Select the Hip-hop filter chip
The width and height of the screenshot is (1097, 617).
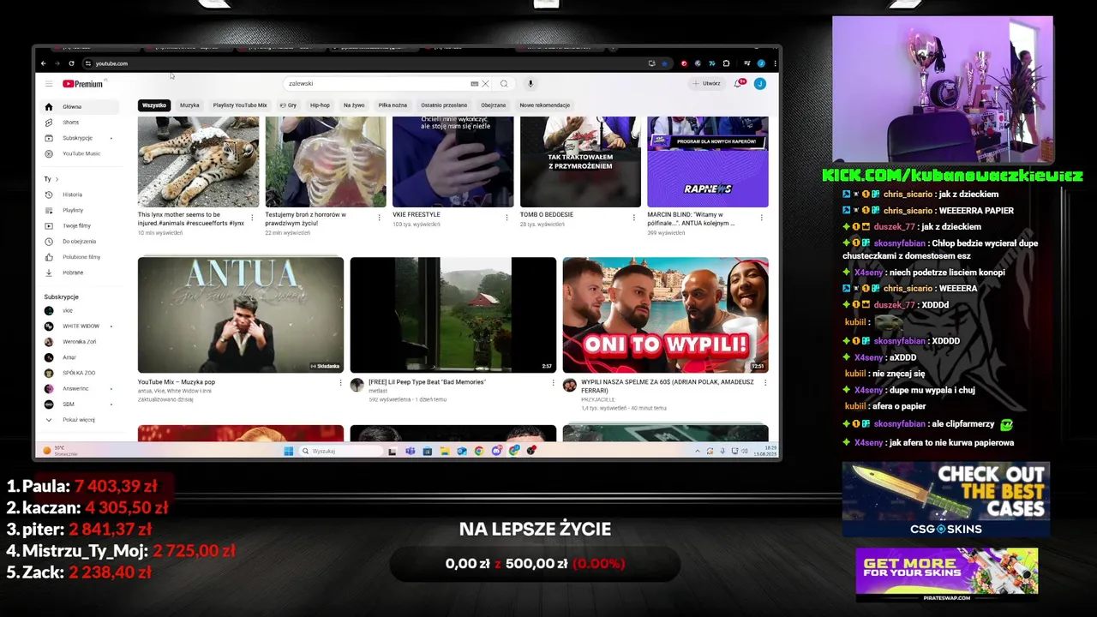[320, 105]
